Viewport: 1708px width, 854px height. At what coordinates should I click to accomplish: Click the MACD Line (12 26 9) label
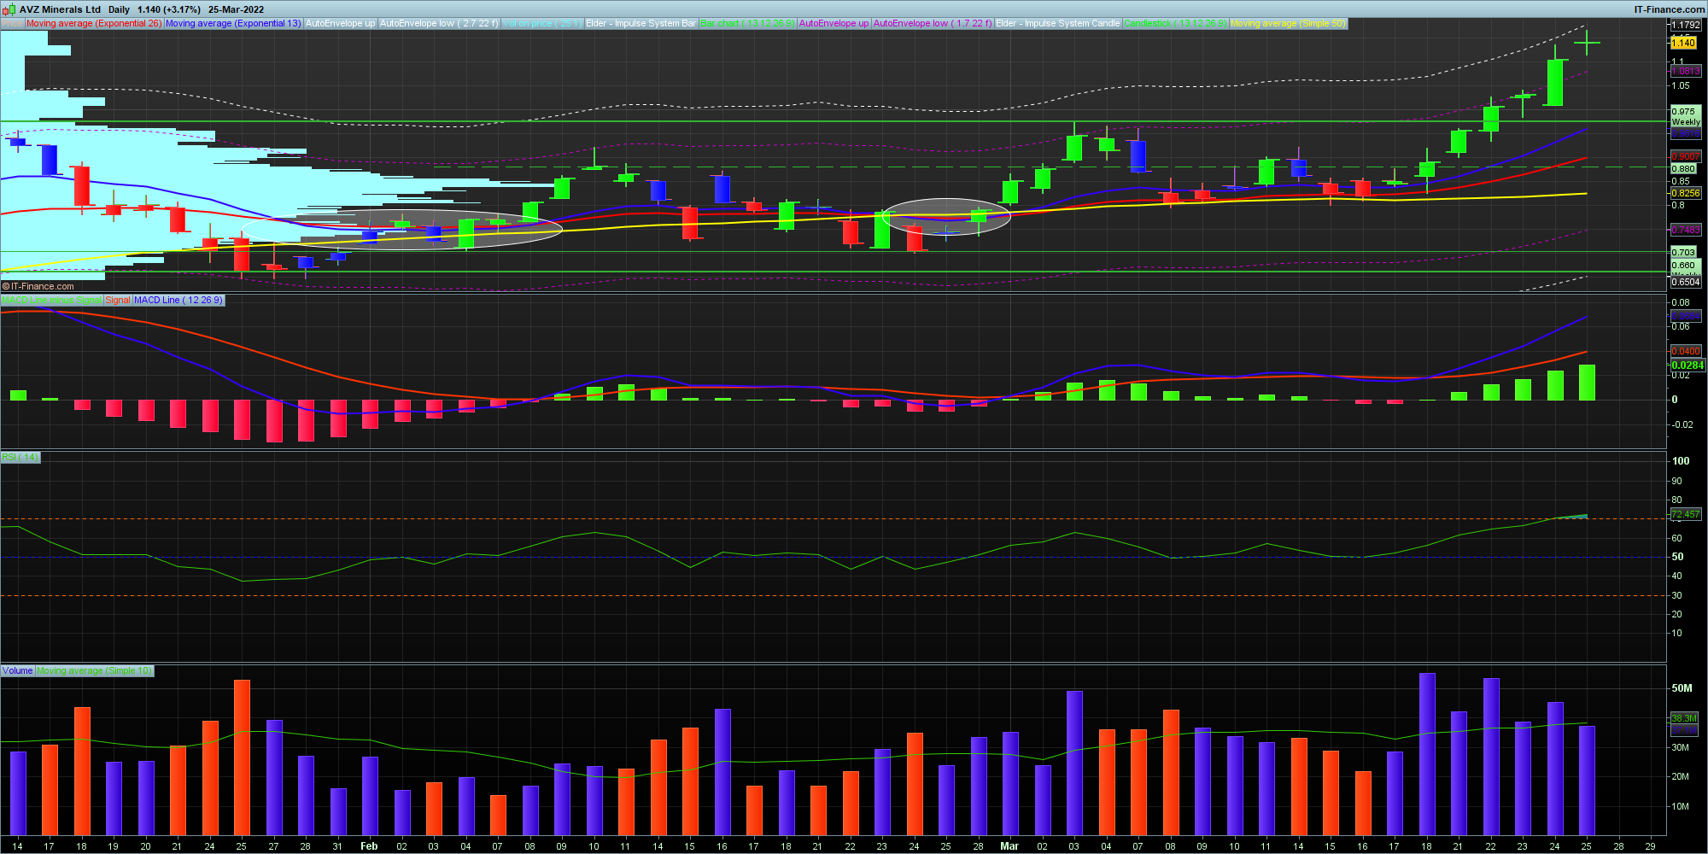178,300
